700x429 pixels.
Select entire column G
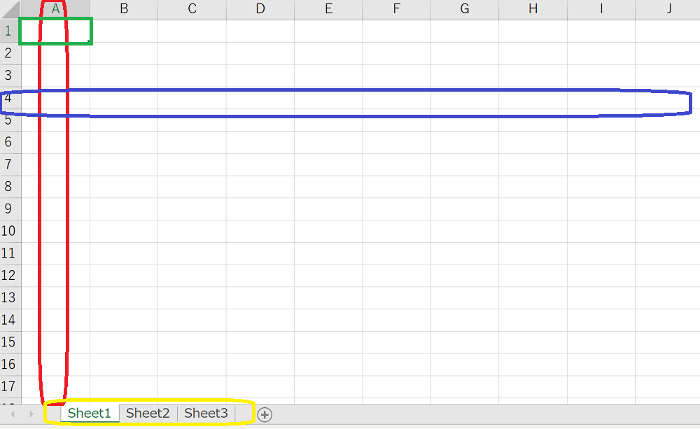pos(465,9)
